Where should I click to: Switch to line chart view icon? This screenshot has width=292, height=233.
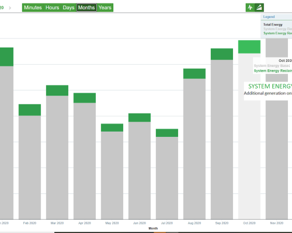click(x=250, y=8)
